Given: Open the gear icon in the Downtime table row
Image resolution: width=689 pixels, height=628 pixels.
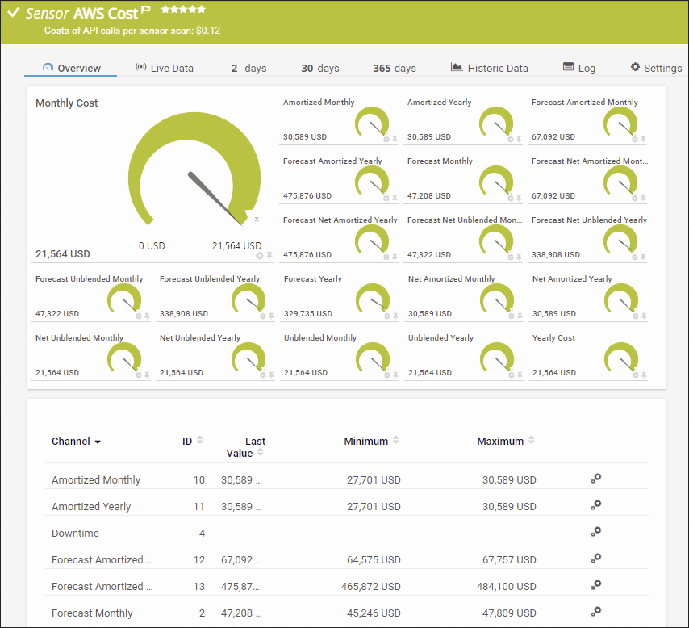Looking at the screenshot, I should (595, 532).
